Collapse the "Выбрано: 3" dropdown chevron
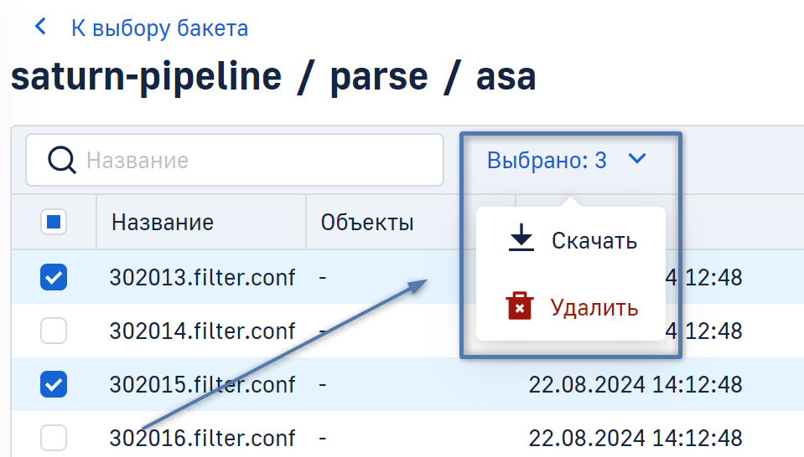The height and width of the screenshot is (457, 804). [637, 158]
